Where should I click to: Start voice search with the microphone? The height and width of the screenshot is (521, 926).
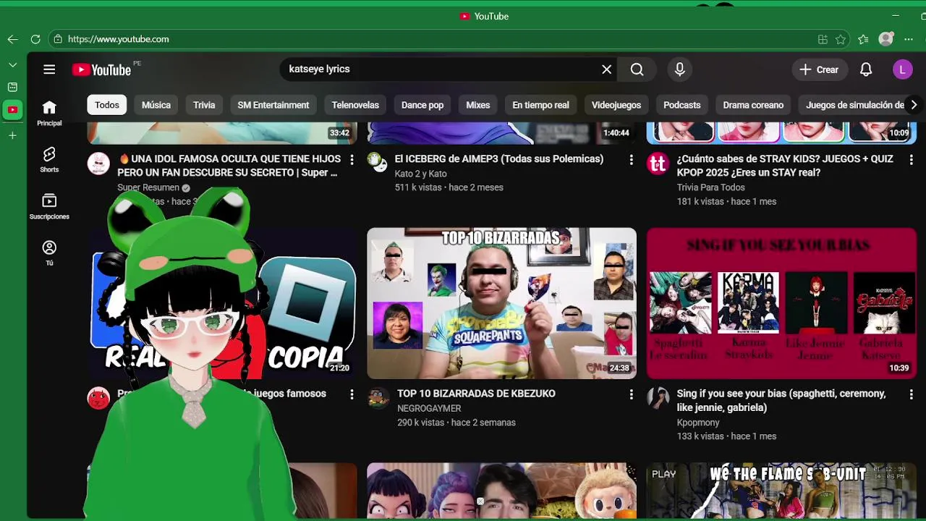point(679,69)
